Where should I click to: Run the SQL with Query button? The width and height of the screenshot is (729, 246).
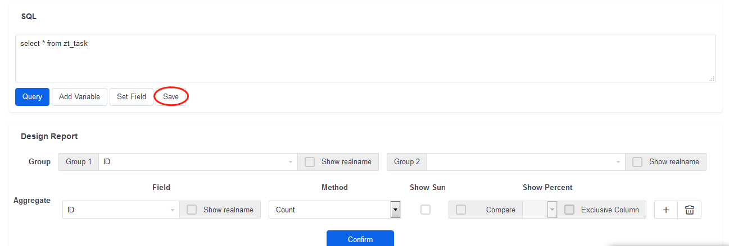(32, 97)
